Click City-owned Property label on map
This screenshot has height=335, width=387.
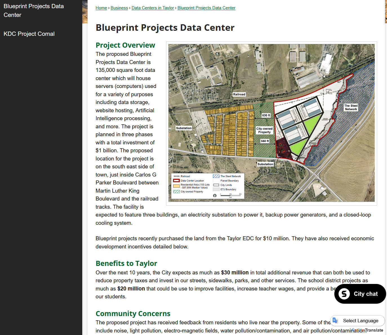264,130
